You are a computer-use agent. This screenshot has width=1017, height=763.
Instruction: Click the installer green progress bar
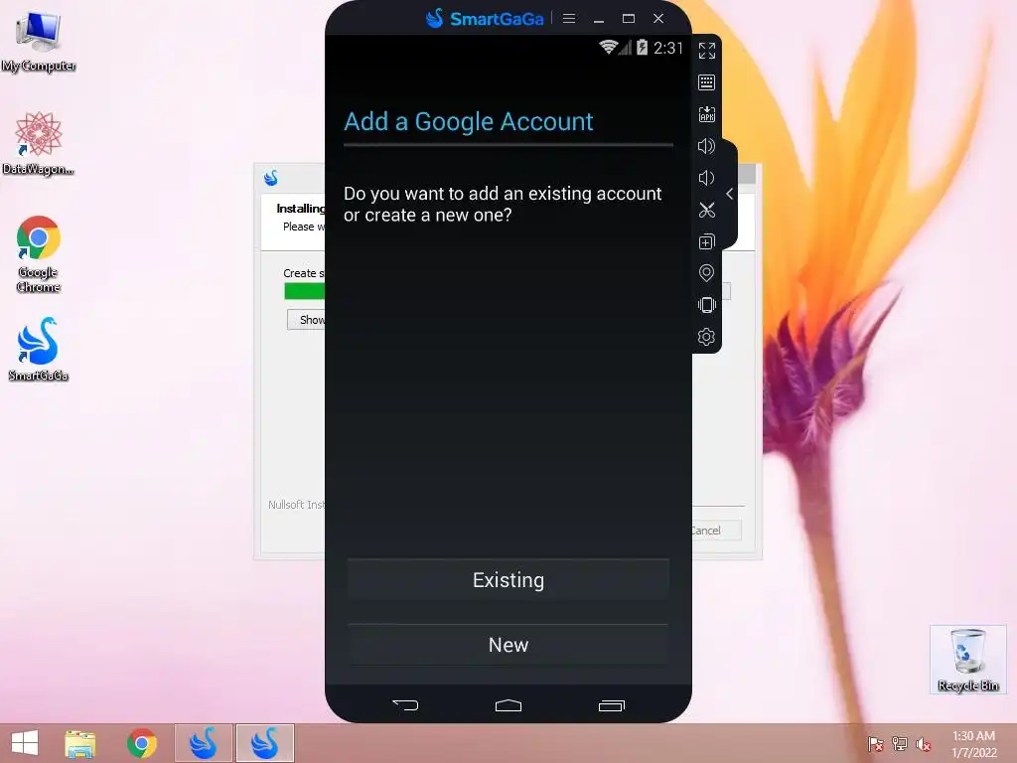point(304,291)
